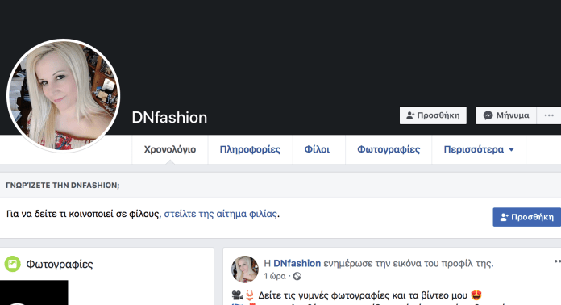Click the Προσθήκη button on the cover photo
The height and width of the screenshot is (305, 561).
click(x=433, y=115)
